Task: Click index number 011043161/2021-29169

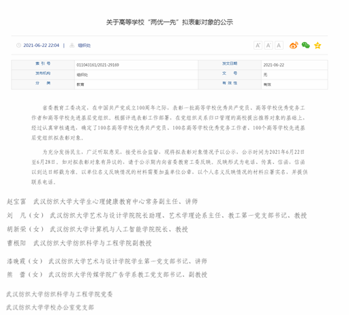Action: [x=97, y=65]
